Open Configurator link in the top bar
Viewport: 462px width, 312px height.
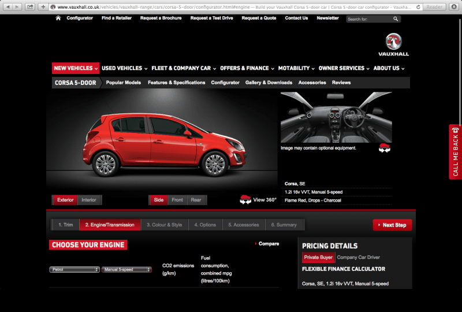point(80,18)
